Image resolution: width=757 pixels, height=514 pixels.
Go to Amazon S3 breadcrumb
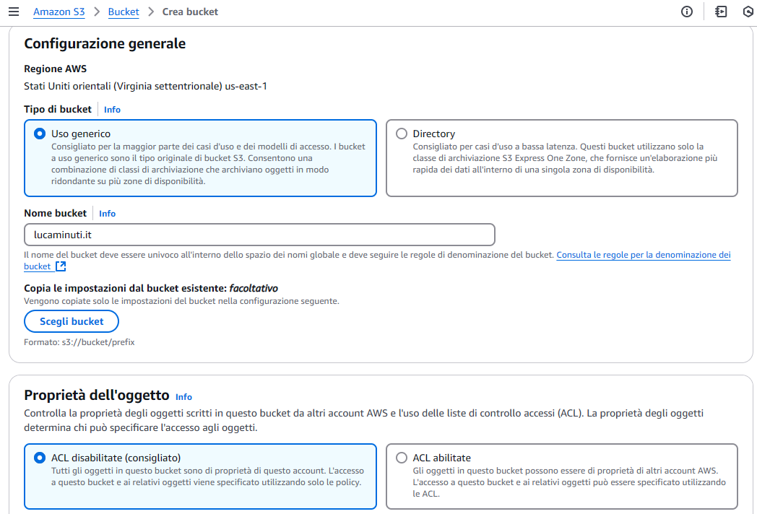click(59, 12)
